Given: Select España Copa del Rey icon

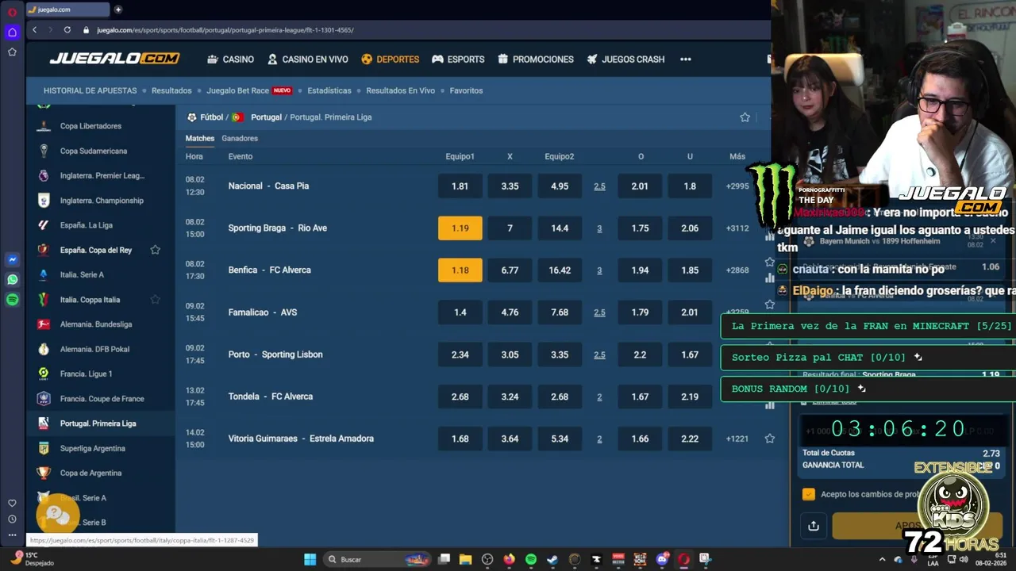Looking at the screenshot, I should (44, 250).
